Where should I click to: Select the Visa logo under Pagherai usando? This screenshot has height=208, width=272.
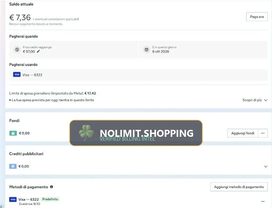(x=17, y=74)
